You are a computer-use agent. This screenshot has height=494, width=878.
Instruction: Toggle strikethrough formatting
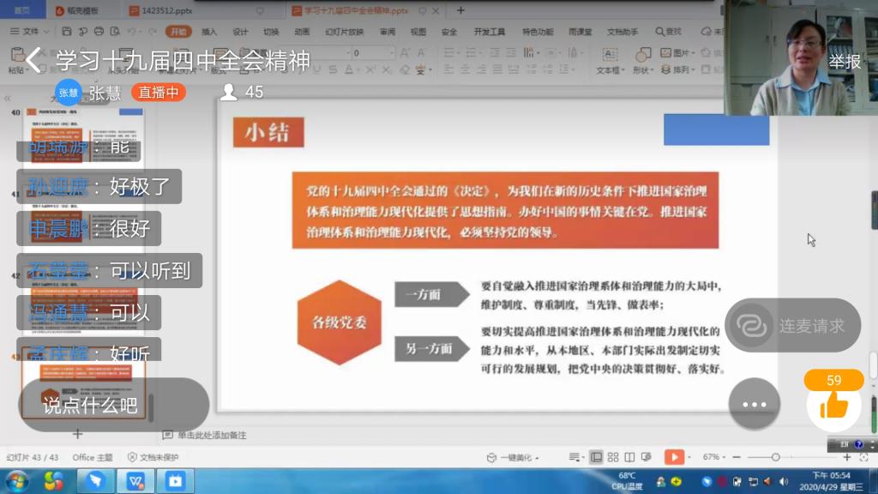point(333,69)
